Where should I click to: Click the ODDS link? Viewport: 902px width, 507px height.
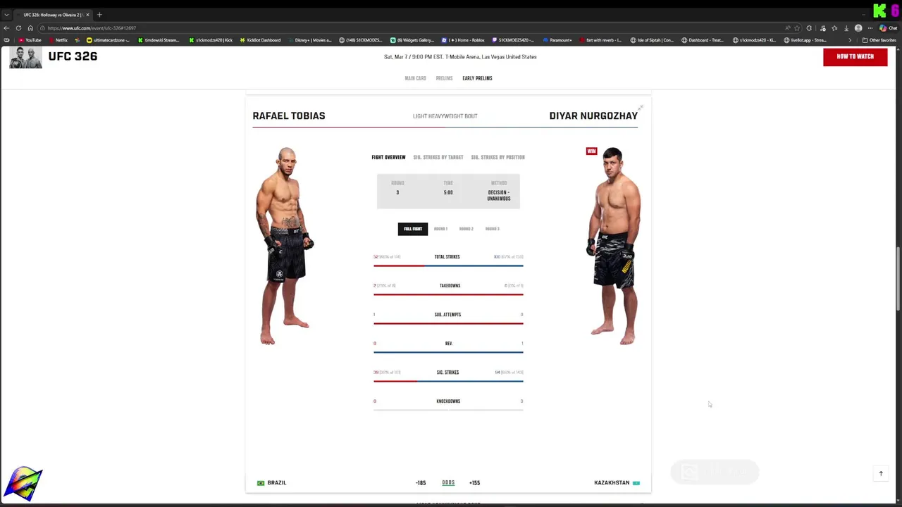coord(448,483)
